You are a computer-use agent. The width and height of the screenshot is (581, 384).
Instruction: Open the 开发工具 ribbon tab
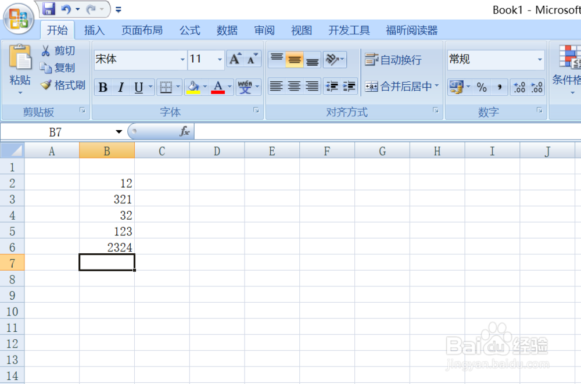[x=349, y=30]
